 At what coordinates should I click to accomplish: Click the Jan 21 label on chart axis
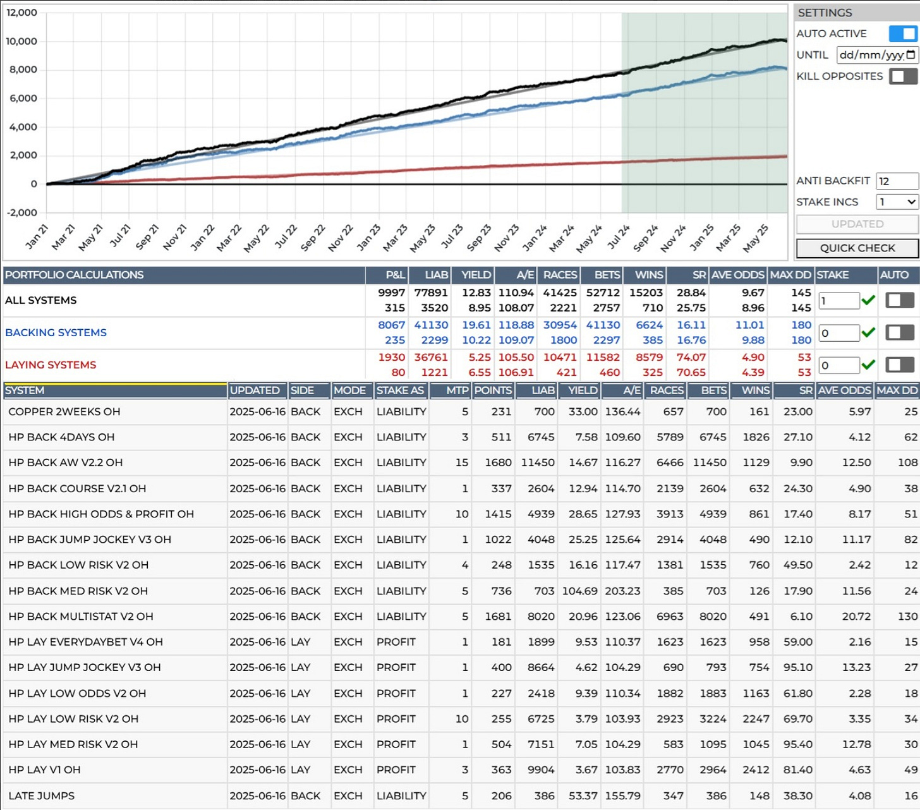tap(37, 237)
